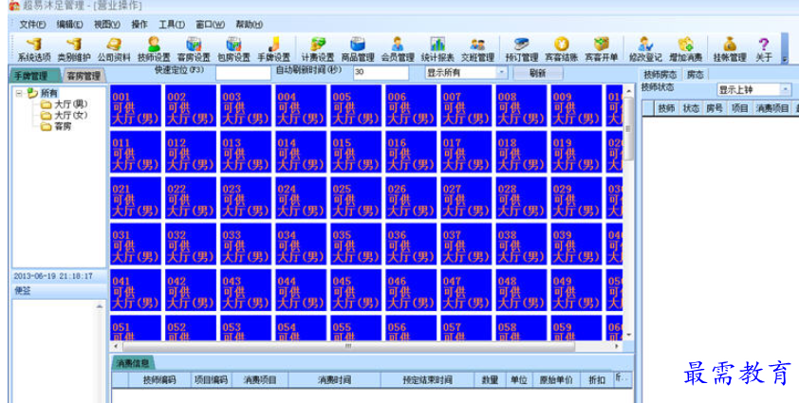
Task: Open 技师设置 toolbar icon
Action: (x=154, y=50)
